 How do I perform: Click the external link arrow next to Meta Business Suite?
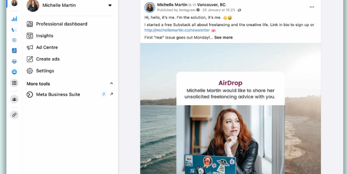click(111, 94)
